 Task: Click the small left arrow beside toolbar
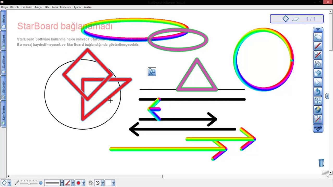point(327,96)
